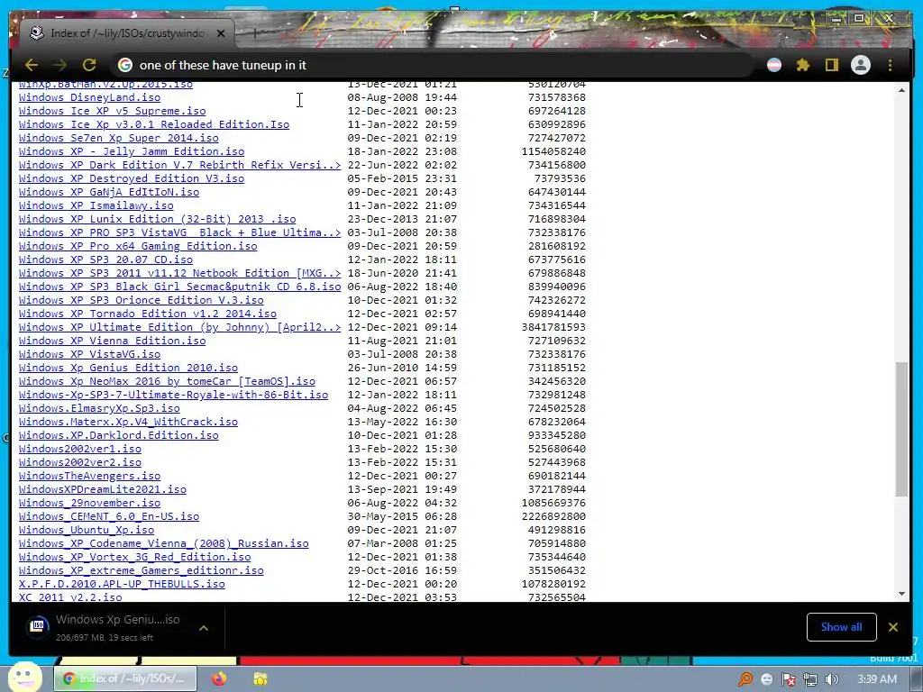This screenshot has width=923, height=692.
Task: Open the Extensions puzzle piece menu
Action: point(803,65)
